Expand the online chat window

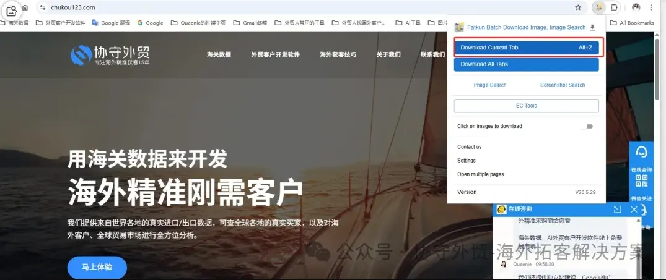617,210
